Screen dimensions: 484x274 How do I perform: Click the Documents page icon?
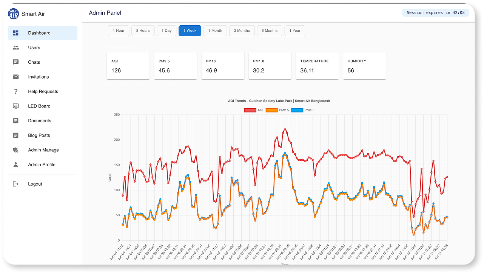click(16, 121)
